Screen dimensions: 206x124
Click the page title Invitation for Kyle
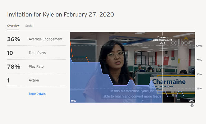tap(61, 15)
